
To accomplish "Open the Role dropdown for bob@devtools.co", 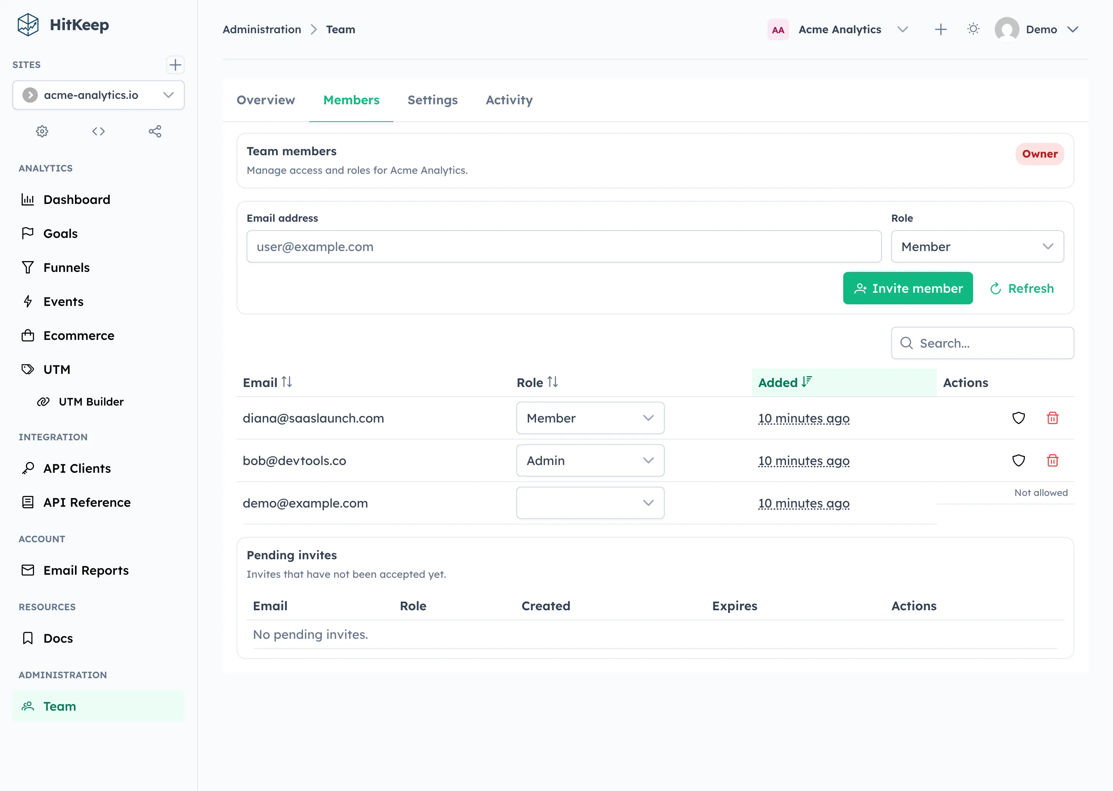I will pyautogui.click(x=590, y=460).
